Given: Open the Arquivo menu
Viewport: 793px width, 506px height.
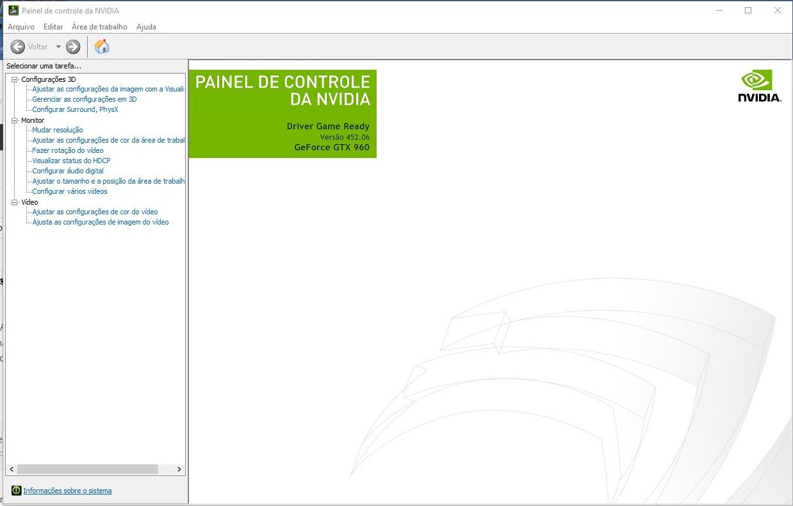Looking at the screenshot, I should [x=21, y=27].
